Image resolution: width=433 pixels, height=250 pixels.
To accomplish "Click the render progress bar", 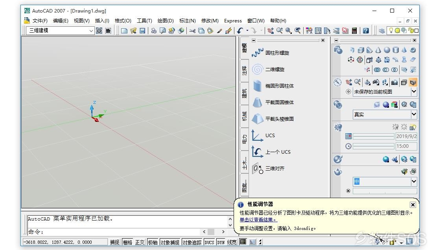I will pos(385,191).
